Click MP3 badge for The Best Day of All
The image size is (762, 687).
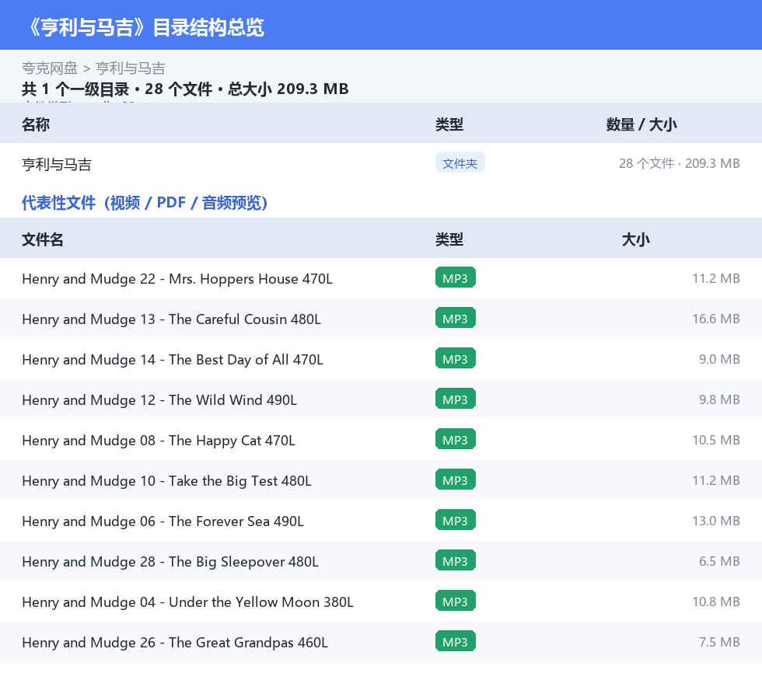(x=456, y=358)
